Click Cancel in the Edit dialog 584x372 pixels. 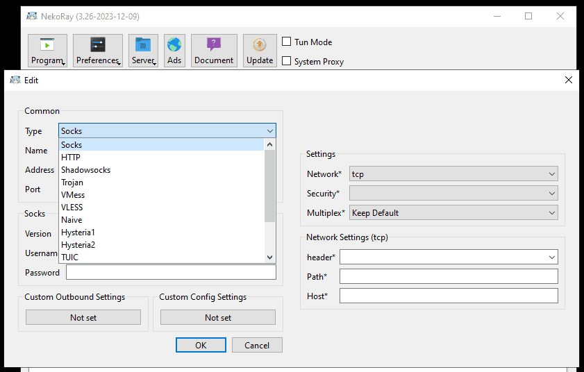coord(257,345)
